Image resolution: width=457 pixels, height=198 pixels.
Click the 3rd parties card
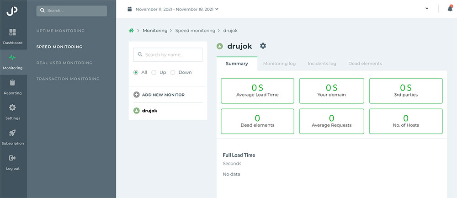point(406,91)
